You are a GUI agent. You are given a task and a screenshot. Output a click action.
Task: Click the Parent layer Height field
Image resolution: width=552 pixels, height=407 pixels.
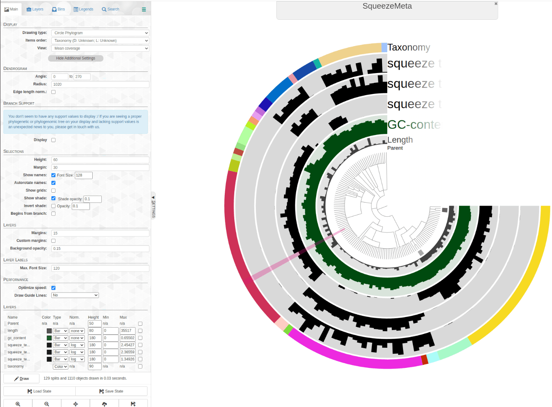(x=95, y=324)
